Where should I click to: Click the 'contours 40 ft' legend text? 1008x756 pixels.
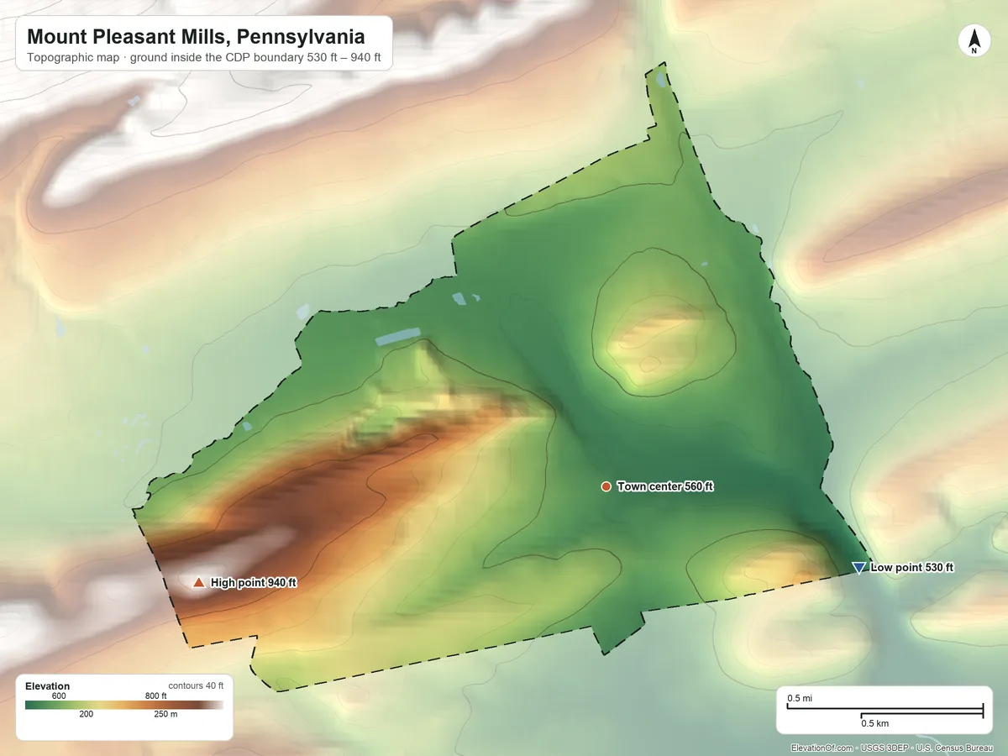tap(196, 685)
